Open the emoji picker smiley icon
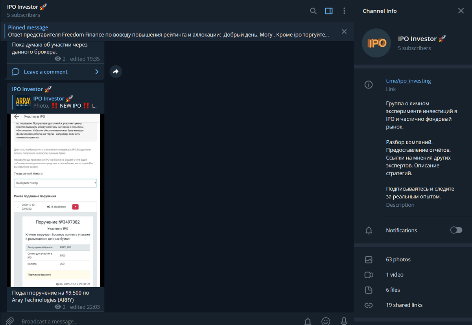 pyautogui.click(x=326, y=321)
